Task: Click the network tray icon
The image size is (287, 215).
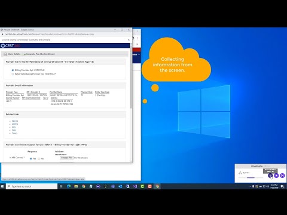Action: pyautogui.click(x=264, y=186)
